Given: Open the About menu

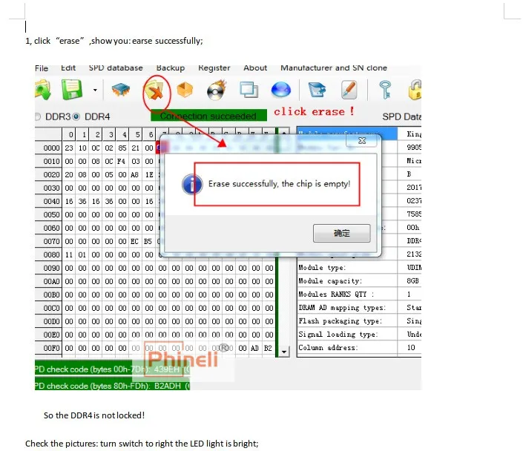Looking at the screenshot, I should pyautogui.click(x=255, y=68).
